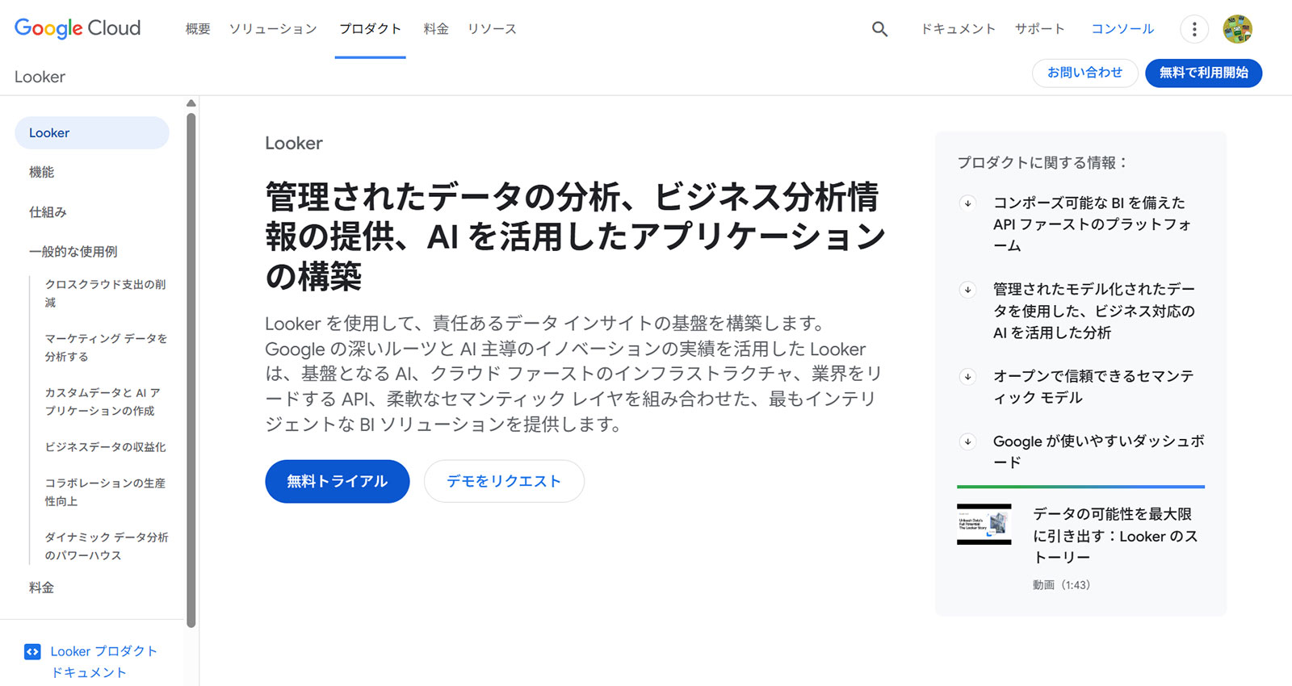Open the user account avatar

[x=1237, y=29]
